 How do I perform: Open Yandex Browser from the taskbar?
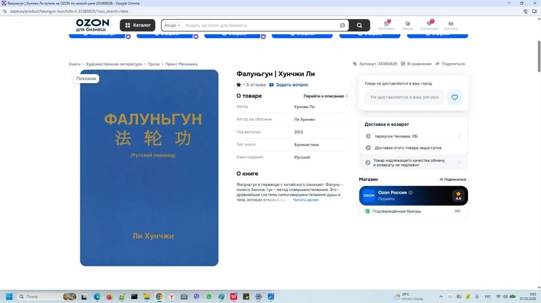tap(171, 297)
